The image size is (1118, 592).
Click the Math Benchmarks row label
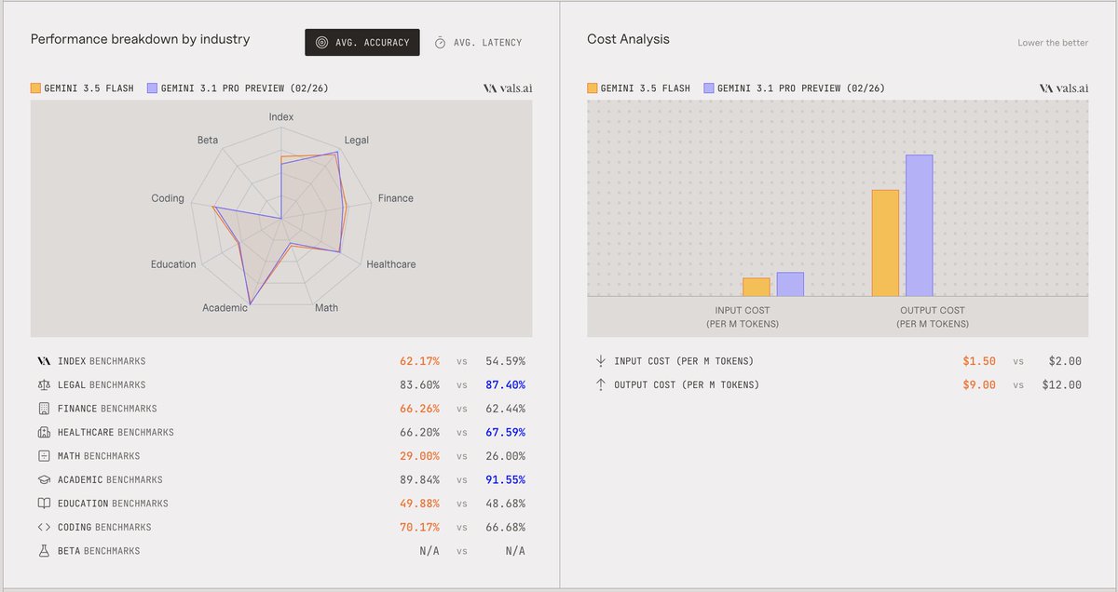click(99, 456)
